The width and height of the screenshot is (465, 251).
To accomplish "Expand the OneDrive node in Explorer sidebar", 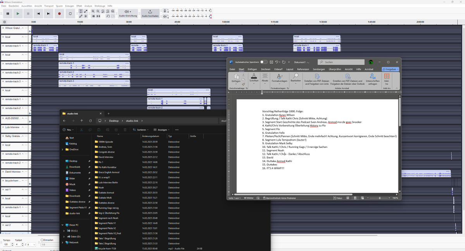I will [x=62, y=149].
